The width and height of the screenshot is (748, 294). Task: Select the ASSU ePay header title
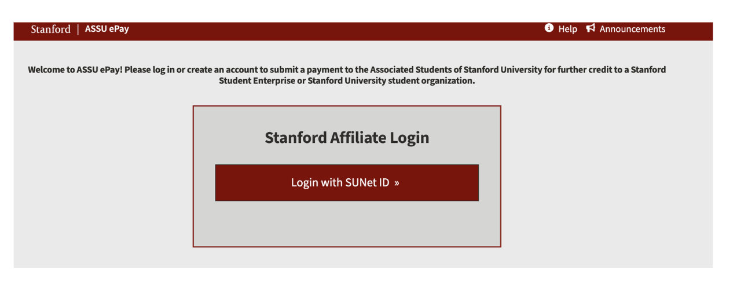click(x=107, y=29)
